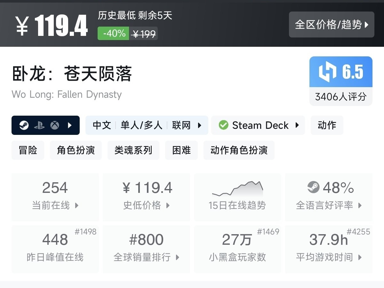
Task: Click the 单人/多人 mode label
Action: [x=141, y=125]
